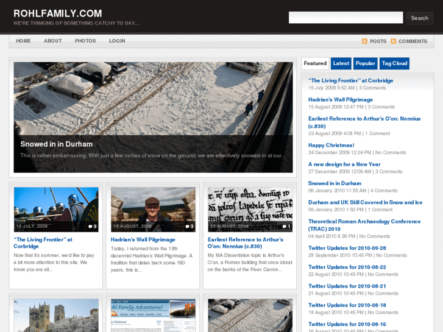Switch to the Featured tab
The width and height of the screenshot is (443, 332).
315,63
